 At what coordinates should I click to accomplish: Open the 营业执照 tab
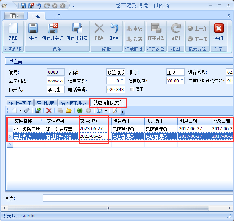pos(46,103)
